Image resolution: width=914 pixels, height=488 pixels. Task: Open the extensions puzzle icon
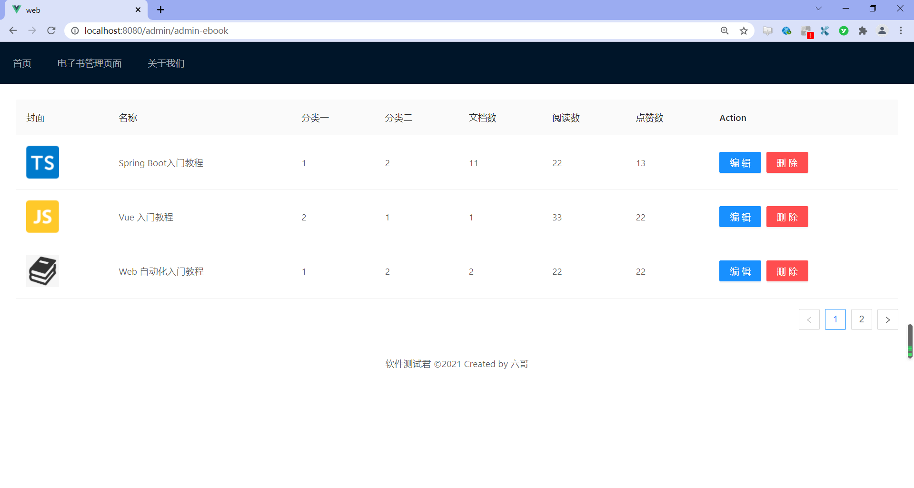863,30
